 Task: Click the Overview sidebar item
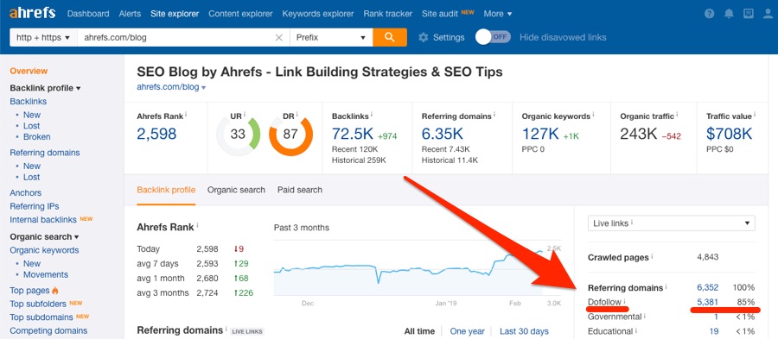coord(29,72)
